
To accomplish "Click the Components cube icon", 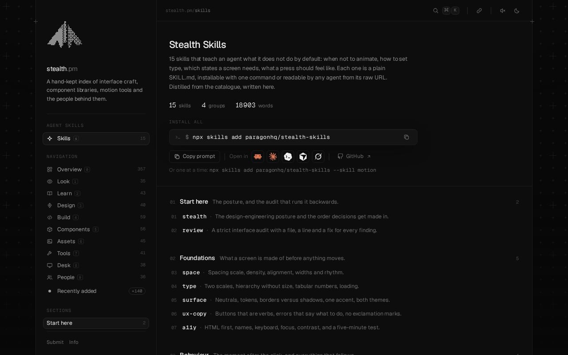I will [x=50, y=229].
